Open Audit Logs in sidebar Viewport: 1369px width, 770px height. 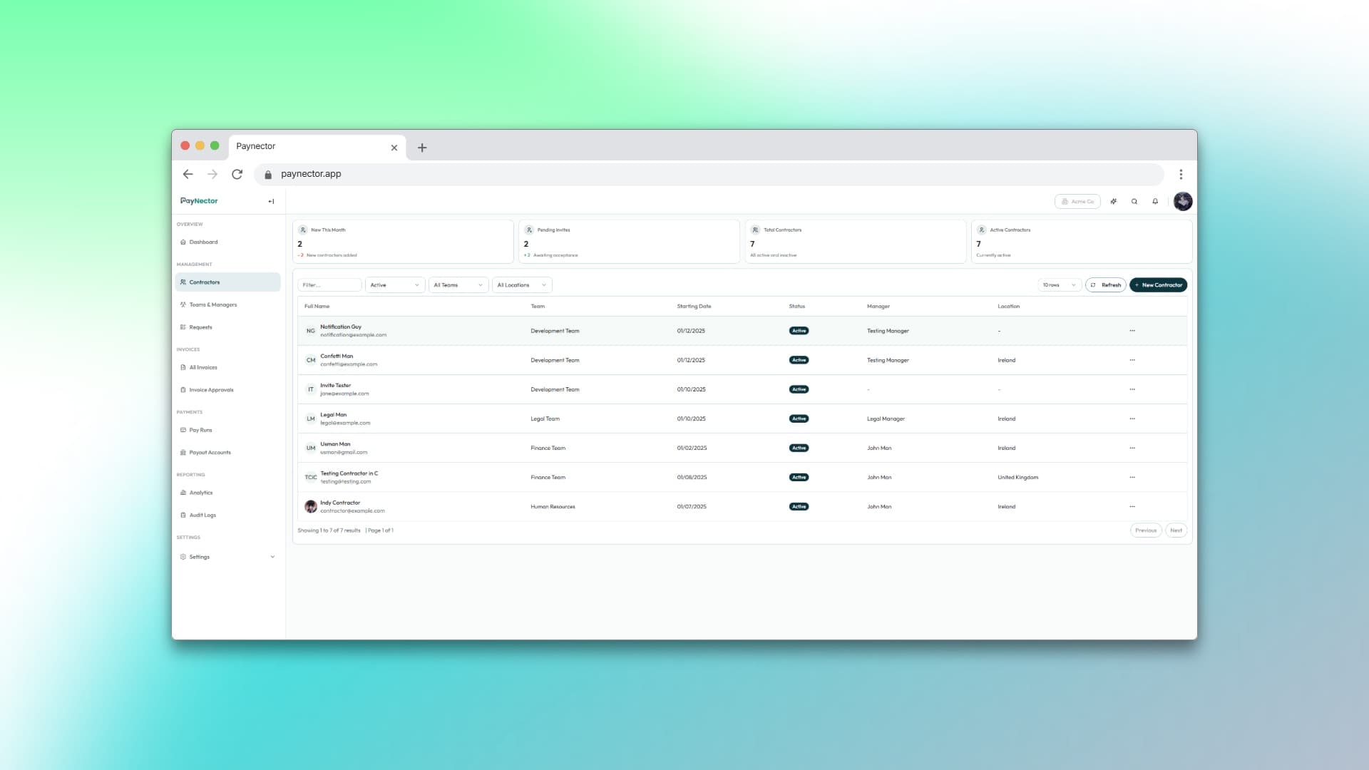click(x=202, y=515)
